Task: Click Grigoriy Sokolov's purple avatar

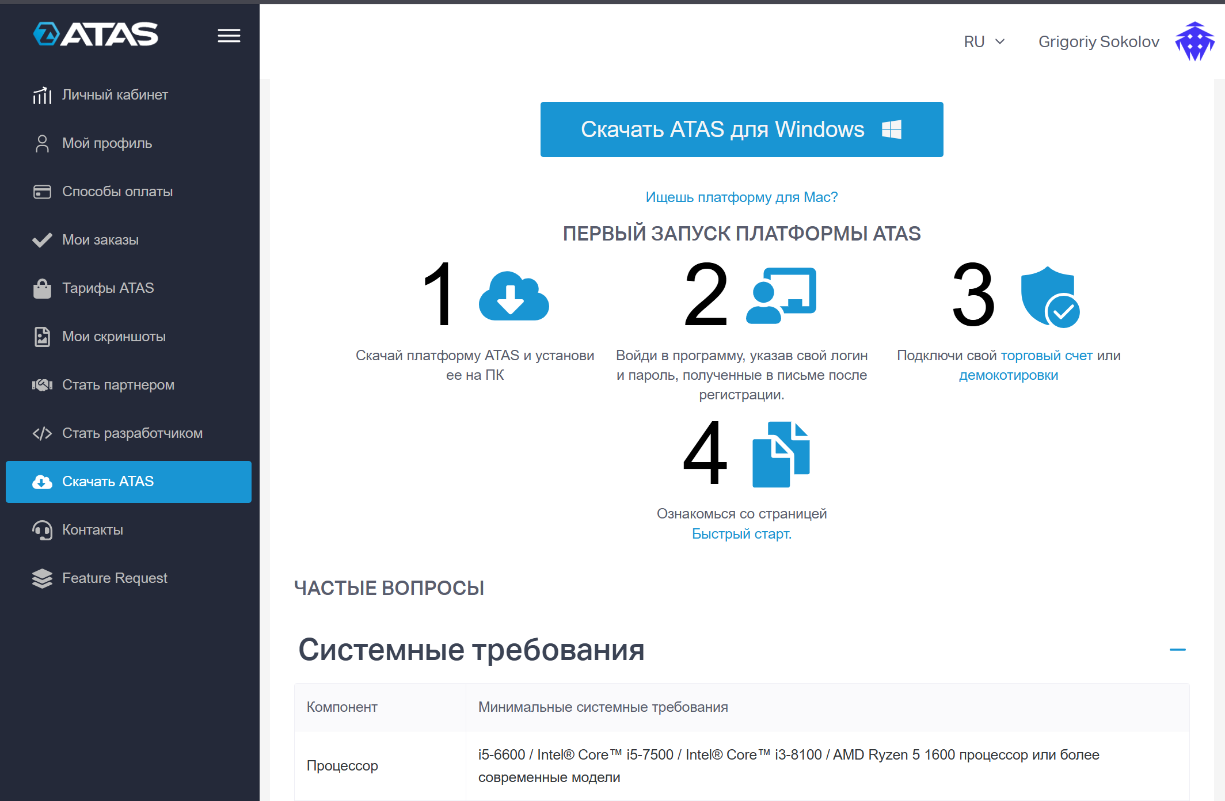Action: 1194,41
